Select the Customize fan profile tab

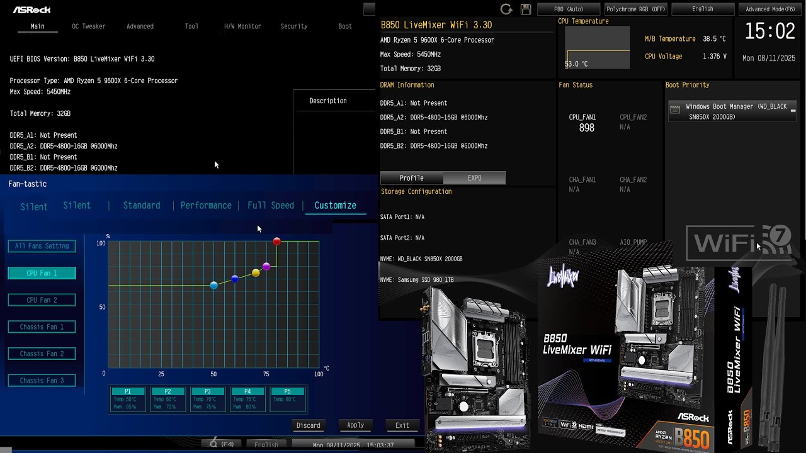(x=335, y=206)
